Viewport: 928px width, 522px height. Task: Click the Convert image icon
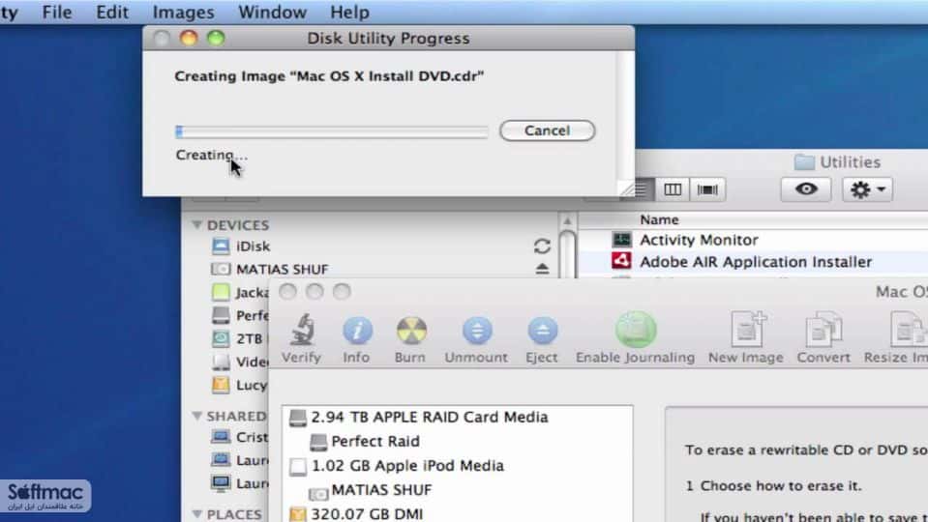point(823,329)
